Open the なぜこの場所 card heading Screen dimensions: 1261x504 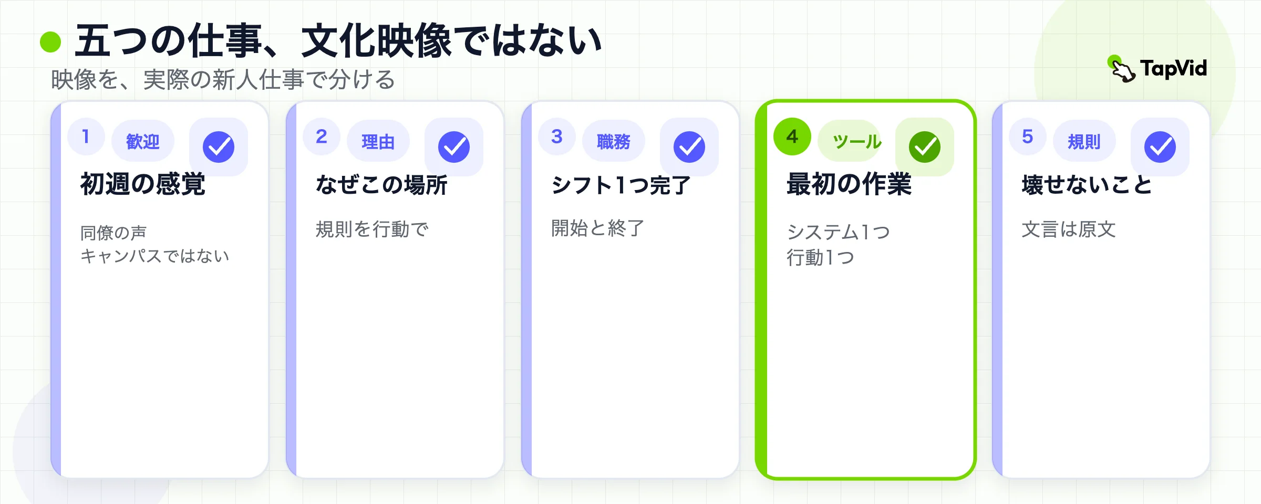[x=381, y=185]
